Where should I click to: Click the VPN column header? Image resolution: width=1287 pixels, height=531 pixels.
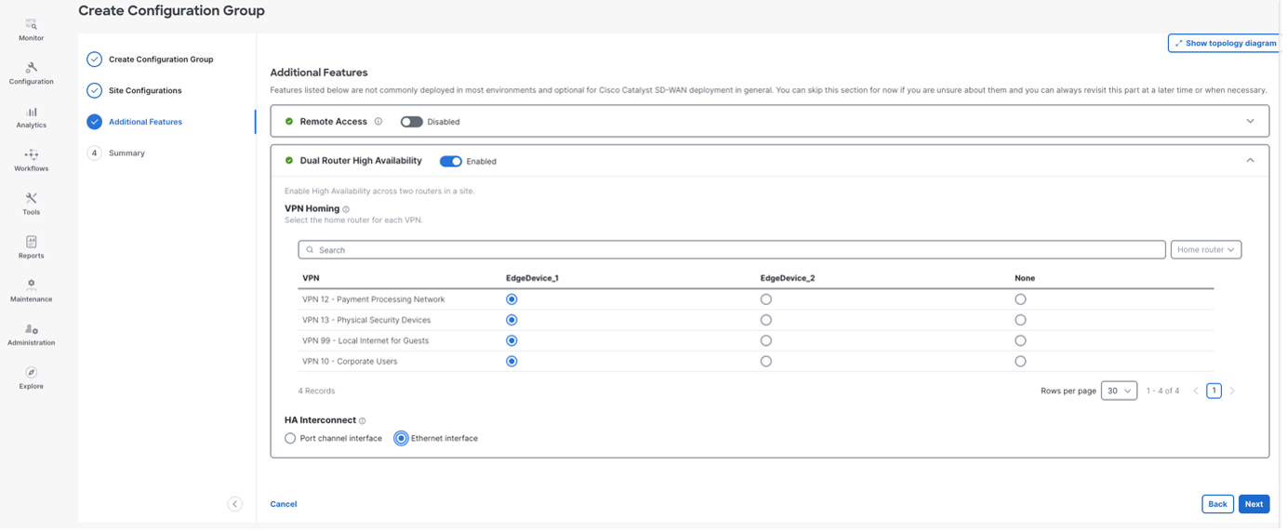coord(311,278)
